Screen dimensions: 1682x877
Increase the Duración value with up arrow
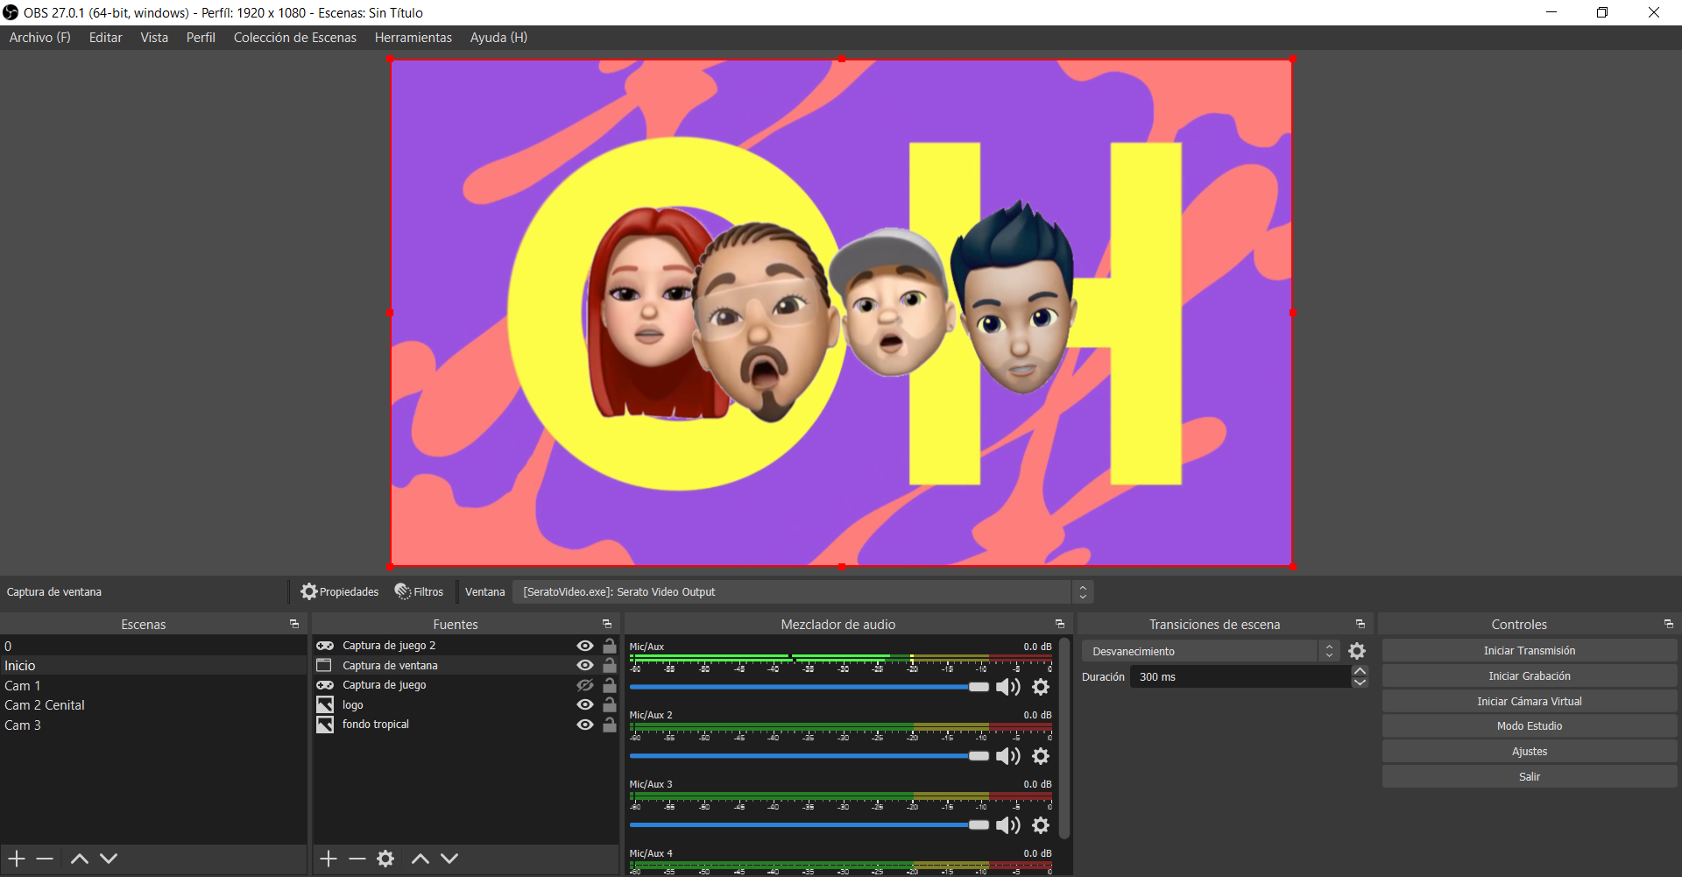[x=1360, y=671]
